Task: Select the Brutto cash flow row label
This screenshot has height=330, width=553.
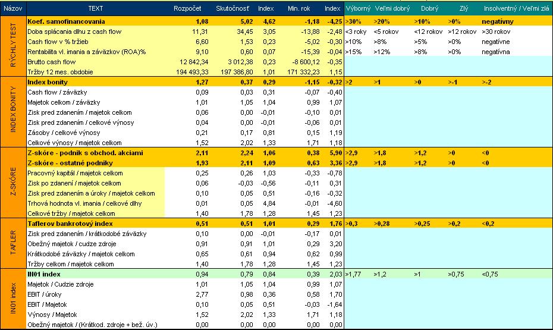Action: (52, 62)
